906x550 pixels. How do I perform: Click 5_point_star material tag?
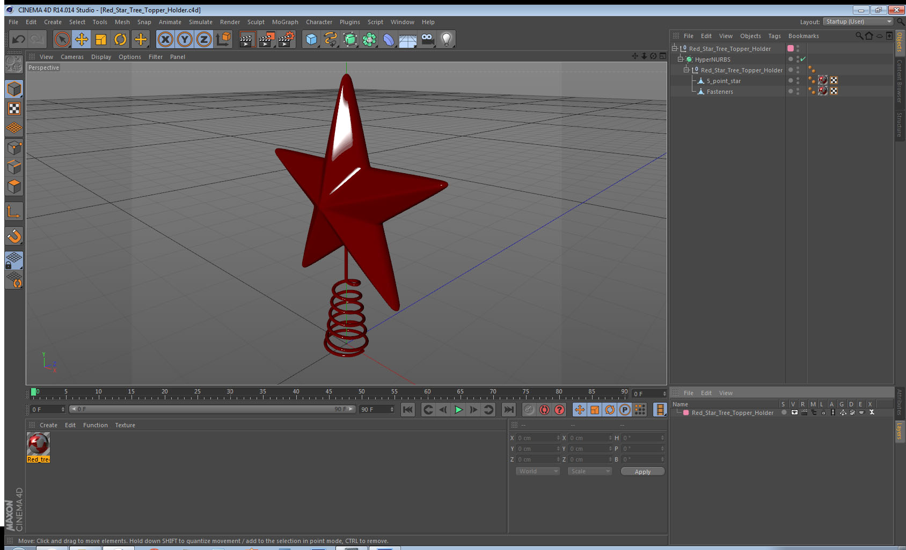pyautogui.click(x=823, y=80)
